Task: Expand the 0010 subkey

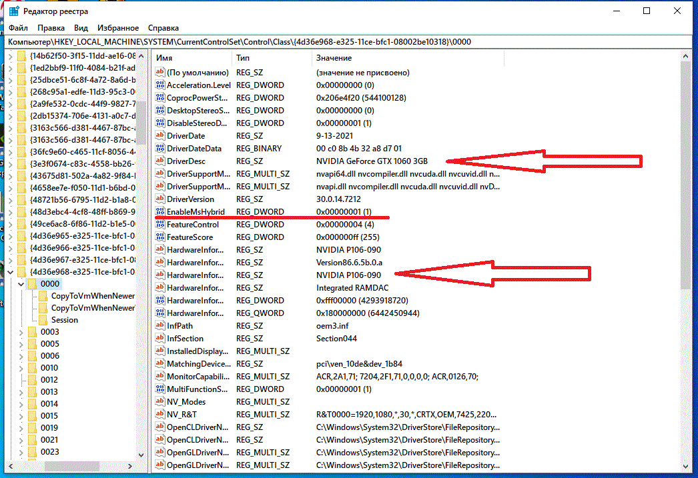Action: [x=21, y=368]
